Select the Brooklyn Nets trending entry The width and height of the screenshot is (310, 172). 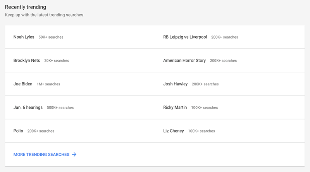tap(27, 61)
